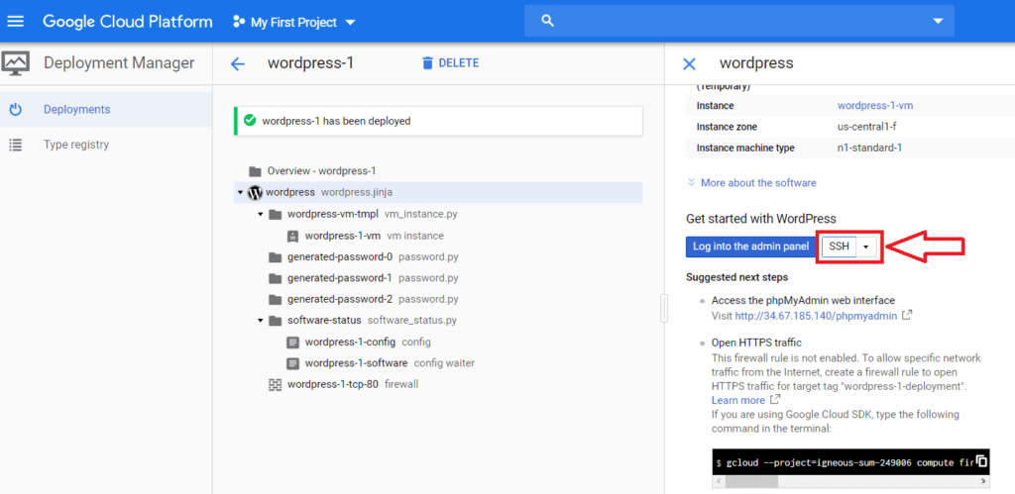The image size is (1015, 494).
Task: Click the Deployment Manager monitor icon
Action: [15, 63]
